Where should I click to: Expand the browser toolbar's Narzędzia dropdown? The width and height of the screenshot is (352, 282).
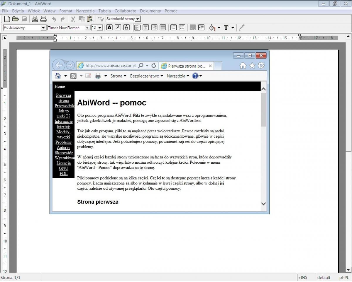(178, 76)
